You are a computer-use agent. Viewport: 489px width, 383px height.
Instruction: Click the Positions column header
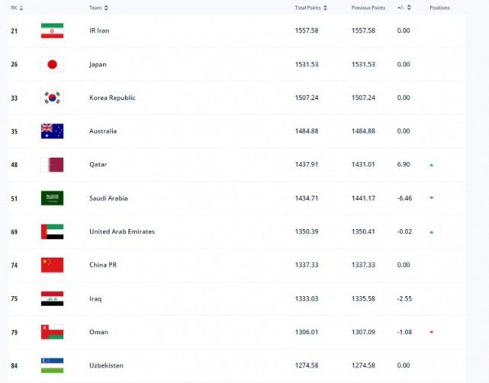pyautogui.click(x=439, y=8)
